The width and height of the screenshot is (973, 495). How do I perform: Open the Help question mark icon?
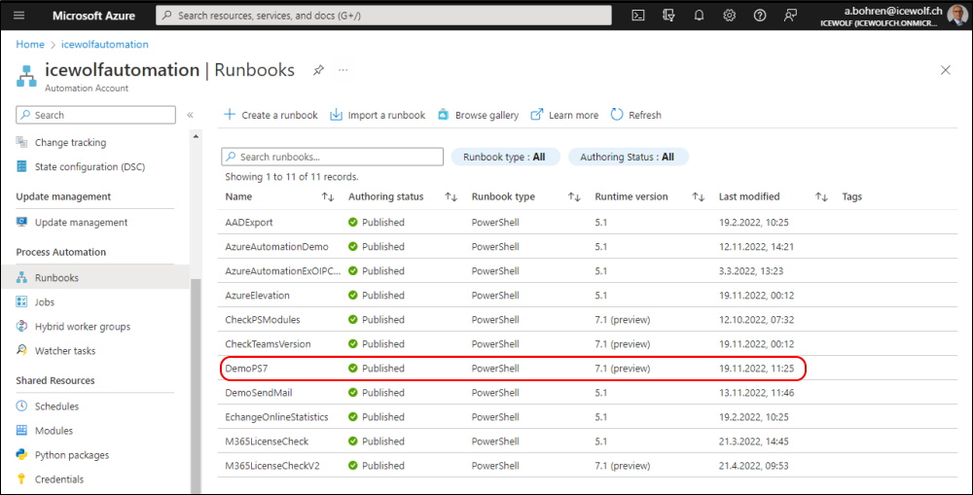760,16
